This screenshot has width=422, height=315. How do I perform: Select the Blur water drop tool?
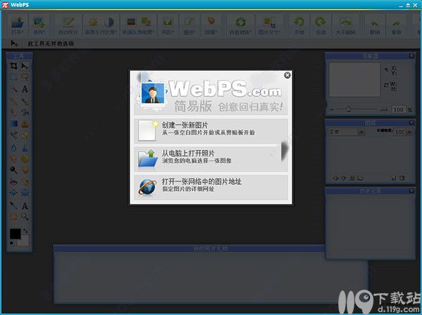[x=14, y=148]
